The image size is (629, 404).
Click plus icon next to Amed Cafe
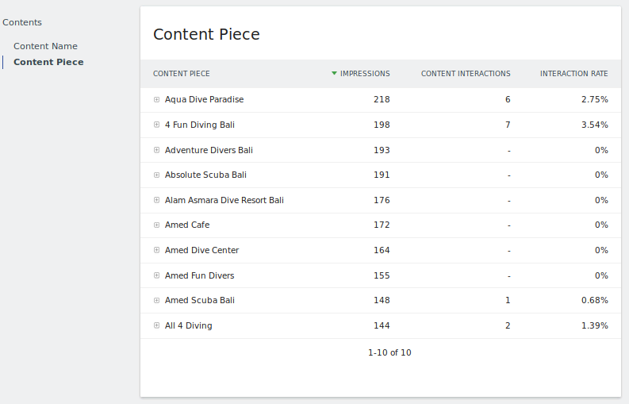click(157, 225)
